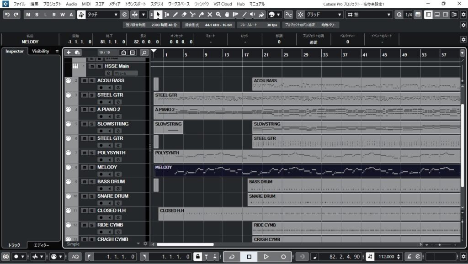
Task: Switch to the Visibility tab
Action: (40, 51)
